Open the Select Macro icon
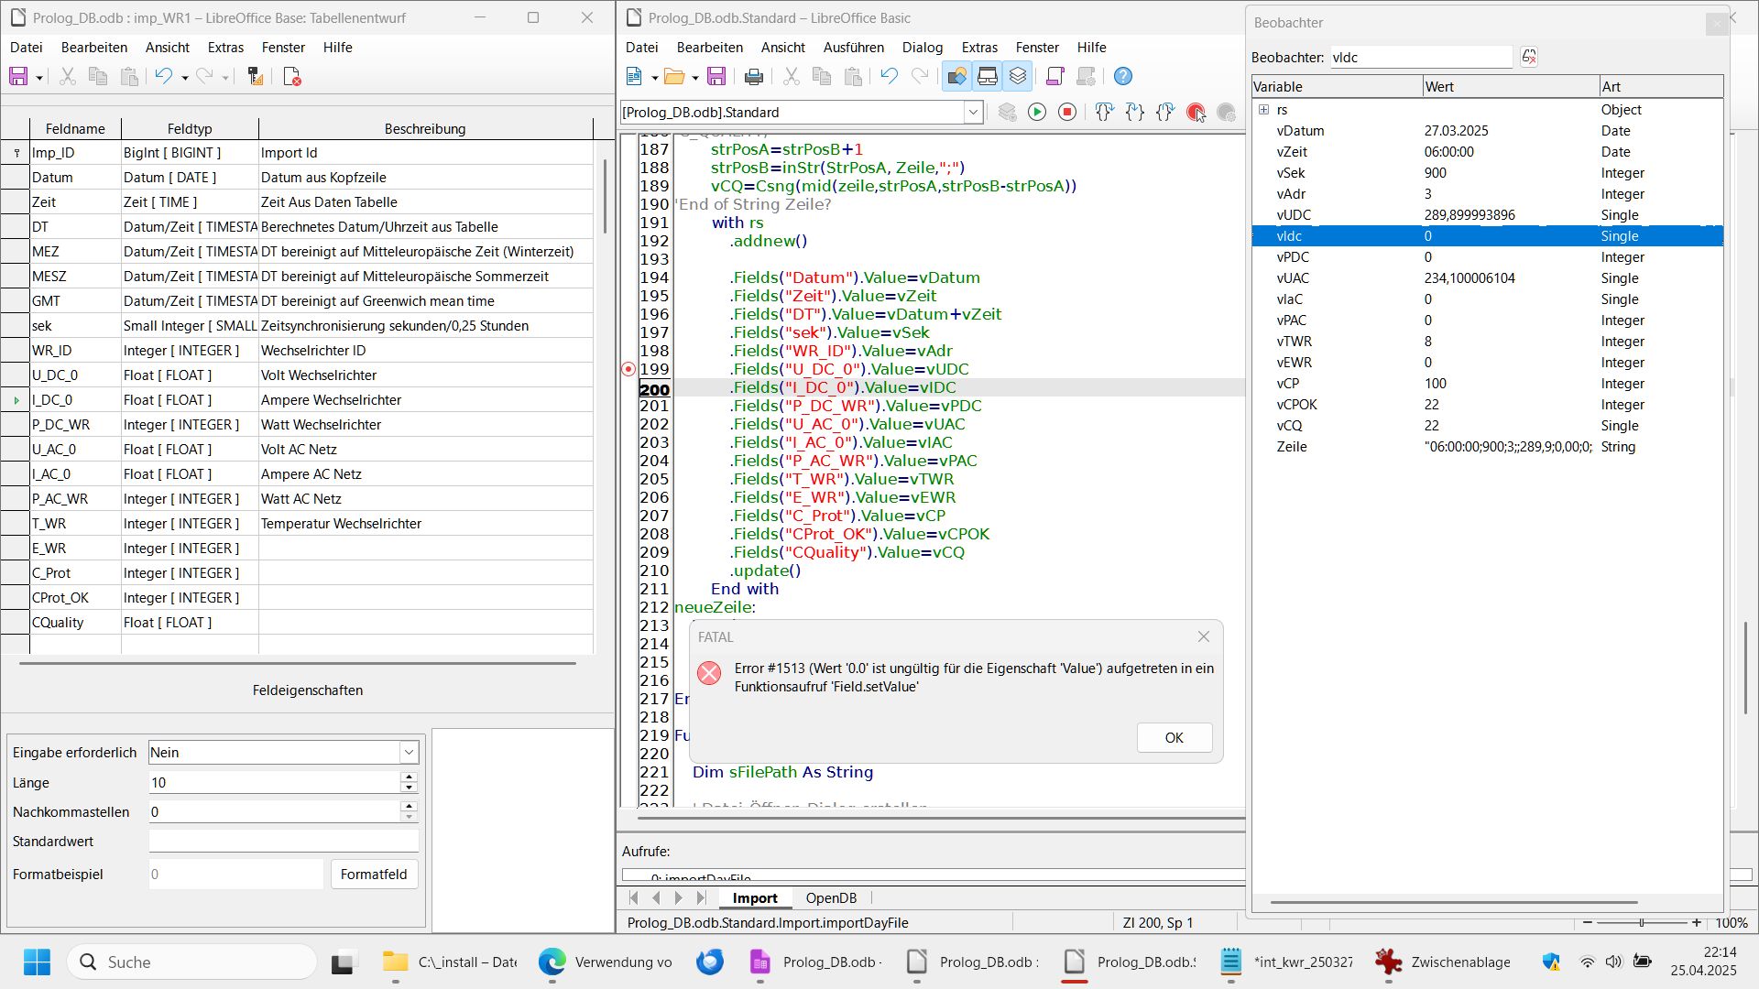The image size is (1759, 989). [x=988, y=77]
